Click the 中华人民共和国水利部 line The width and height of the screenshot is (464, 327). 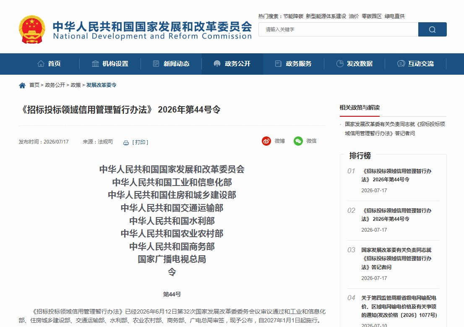[x=172, y=221]
